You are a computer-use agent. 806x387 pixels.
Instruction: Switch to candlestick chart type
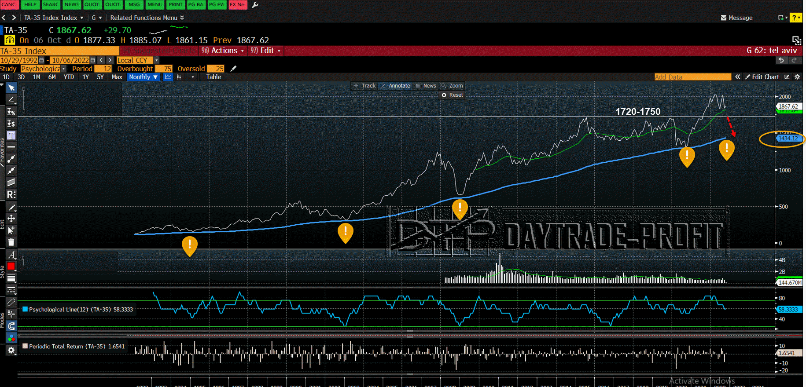pos(179,77)
